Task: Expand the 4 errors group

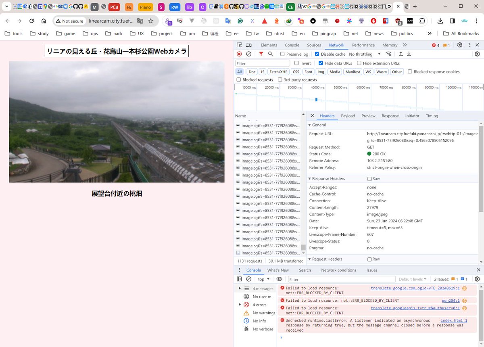Action: click(x=240, y=305)
